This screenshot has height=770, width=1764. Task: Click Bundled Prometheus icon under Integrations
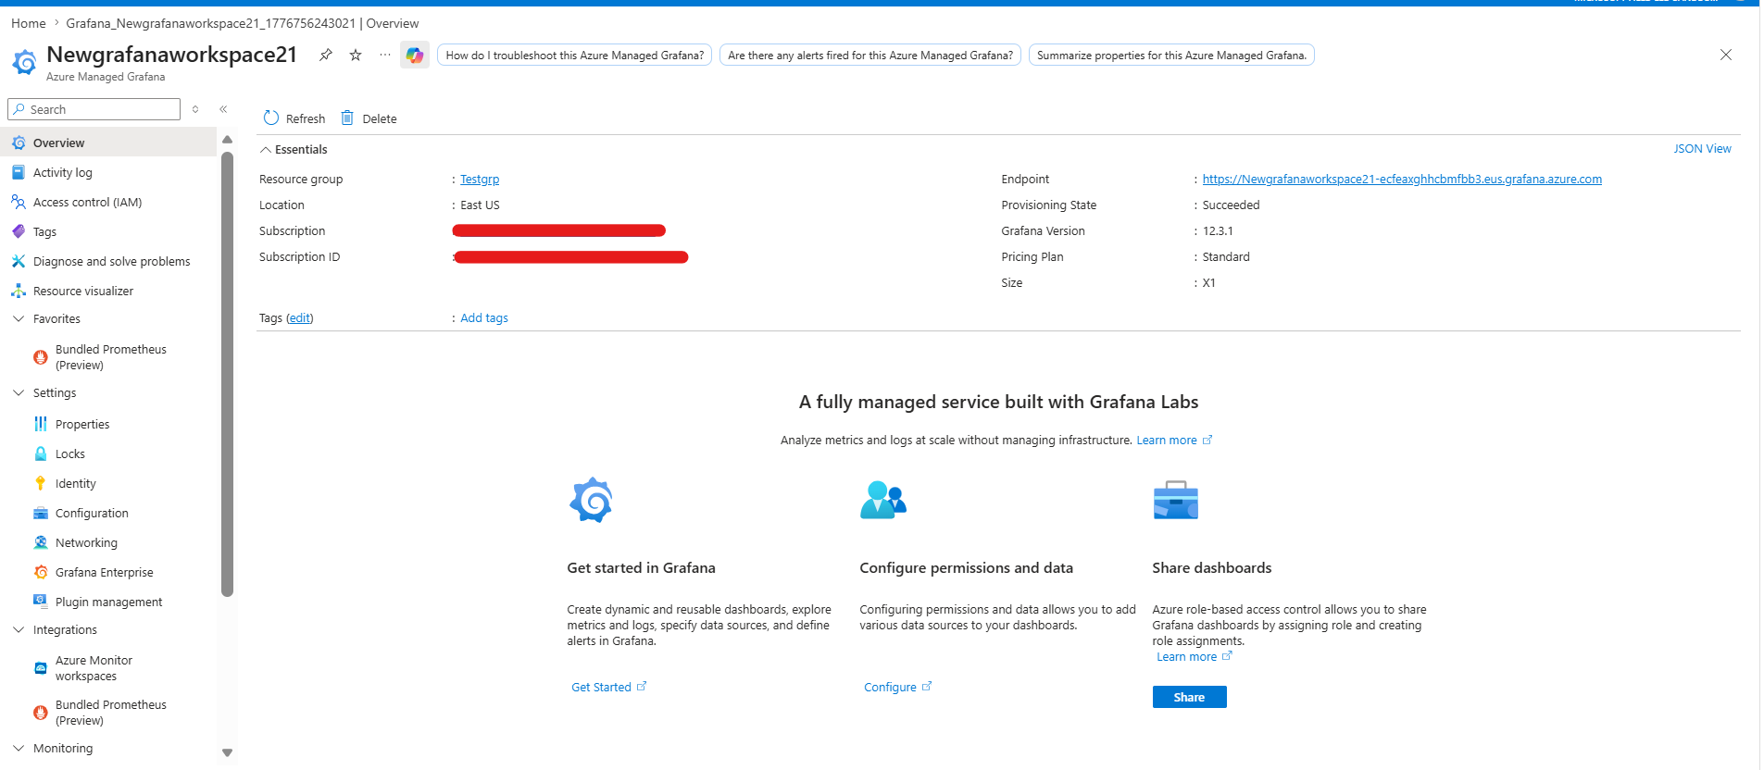41,713
